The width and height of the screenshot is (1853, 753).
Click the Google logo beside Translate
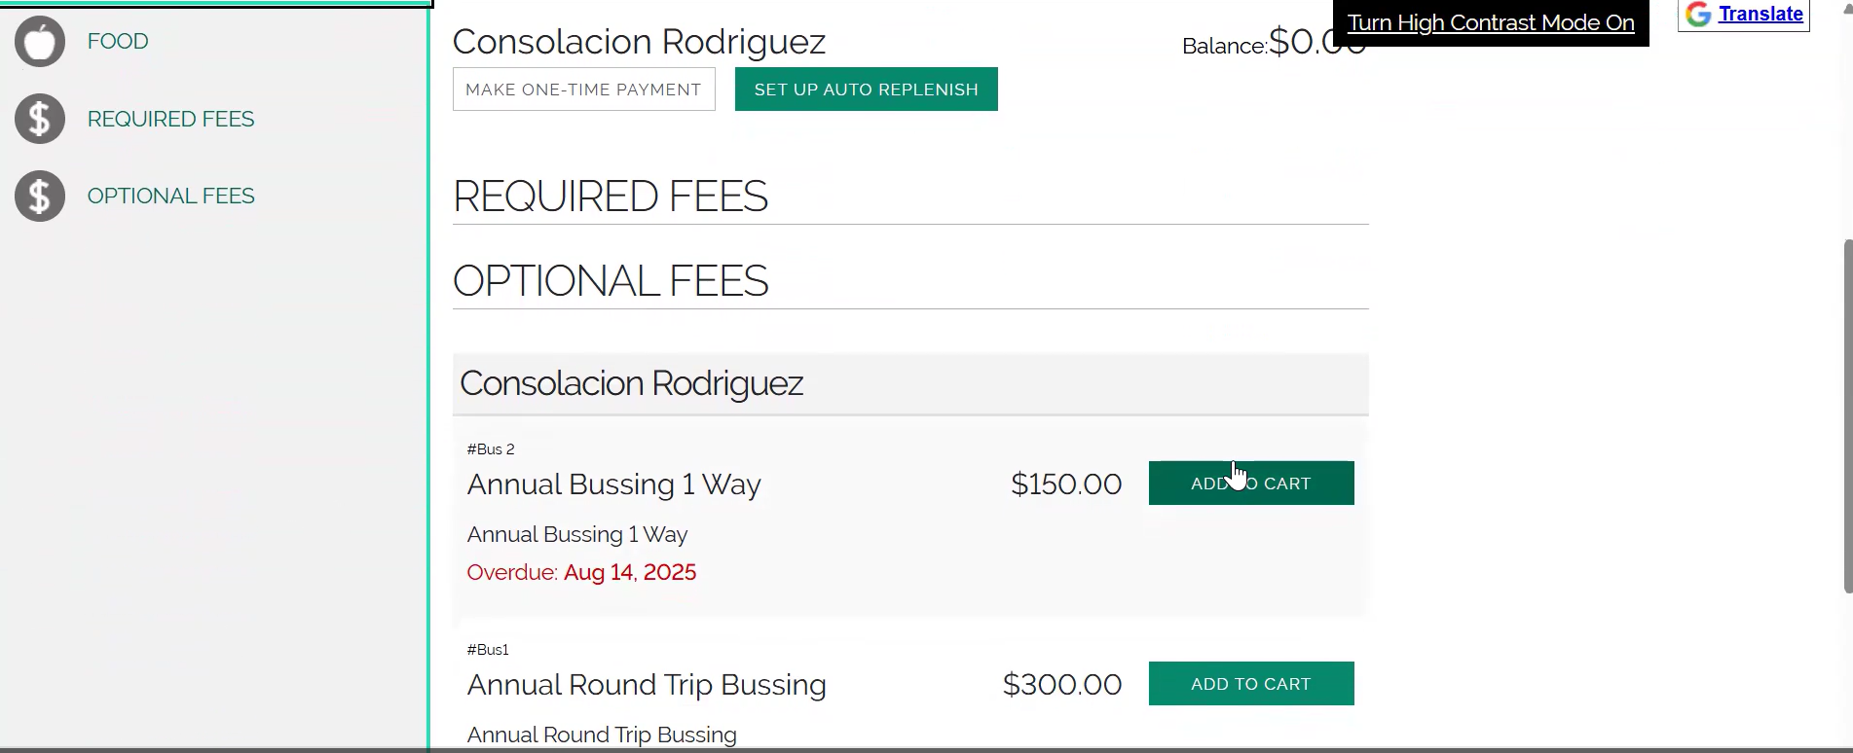tap(1698, 14)
